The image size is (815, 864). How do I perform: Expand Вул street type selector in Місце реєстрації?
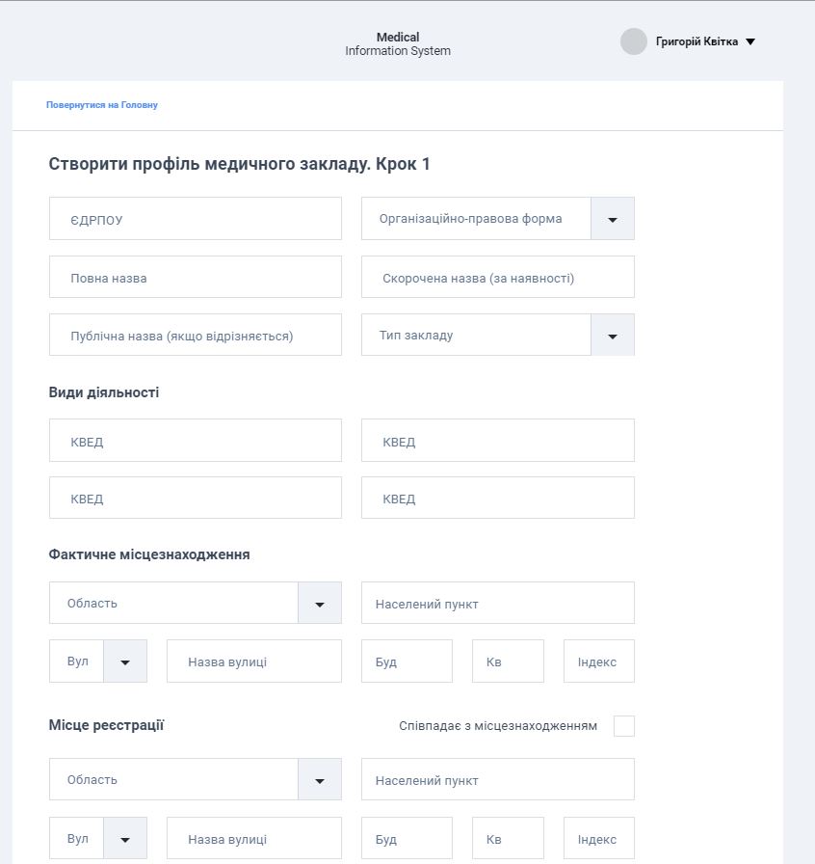point(125,839)
